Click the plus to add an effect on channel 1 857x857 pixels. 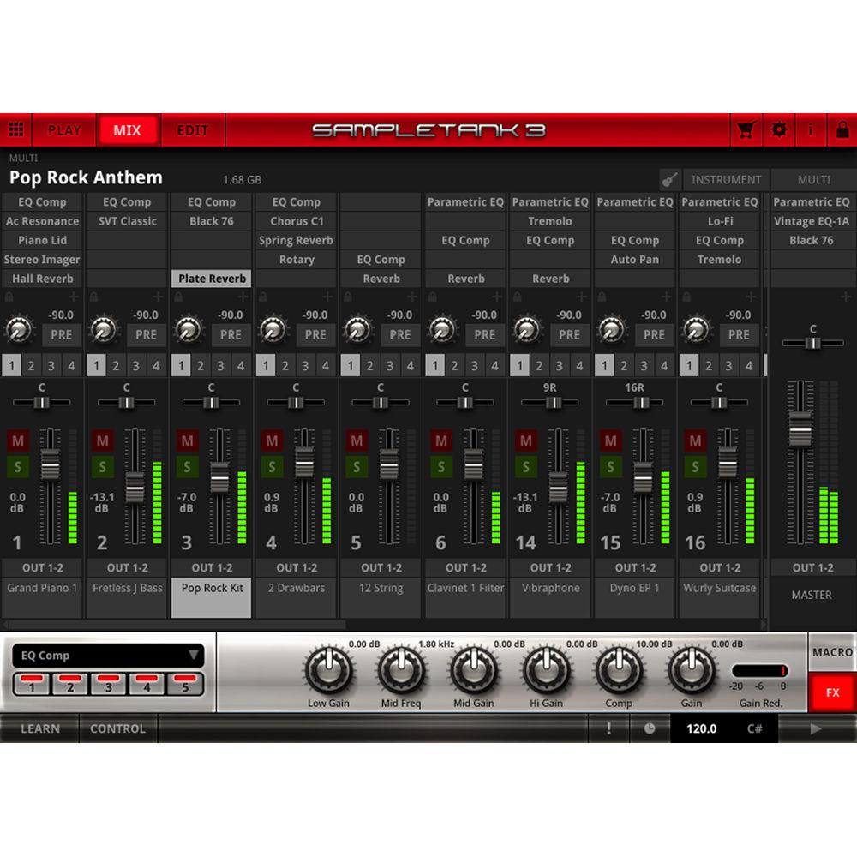click(x=74, y=297)
